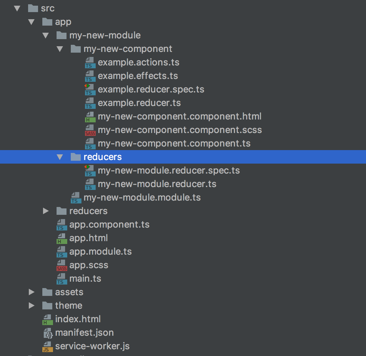Collapse the my-new-component folder
The width and height of the screenshot is (366, 356).
click(60, 49)
